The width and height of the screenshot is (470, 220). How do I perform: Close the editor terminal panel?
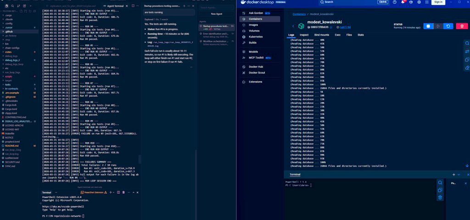(x=139, y=192)
